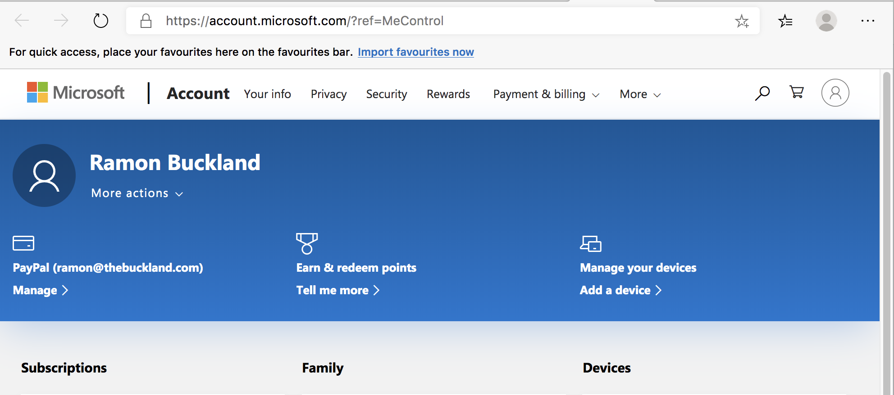Click the Microsoft logo
The width and height of the screenshot is (894, 395).
pyautogui.click(x=76, y=93)
